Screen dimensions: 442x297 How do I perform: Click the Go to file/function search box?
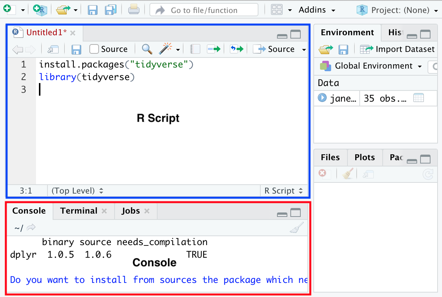coord(204,10)
